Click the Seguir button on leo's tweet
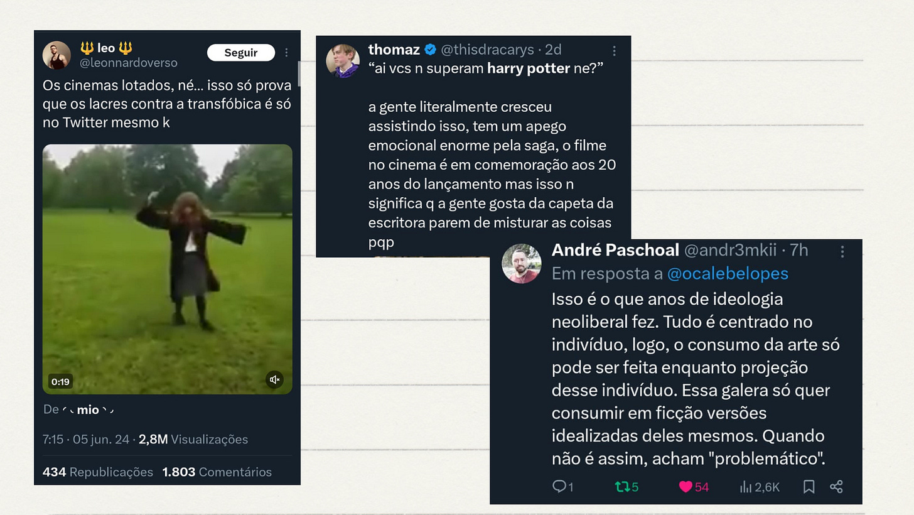This screenshot has height=515, width=914. tap(241, 53)
